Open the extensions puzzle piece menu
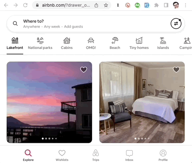 [156, 5]
